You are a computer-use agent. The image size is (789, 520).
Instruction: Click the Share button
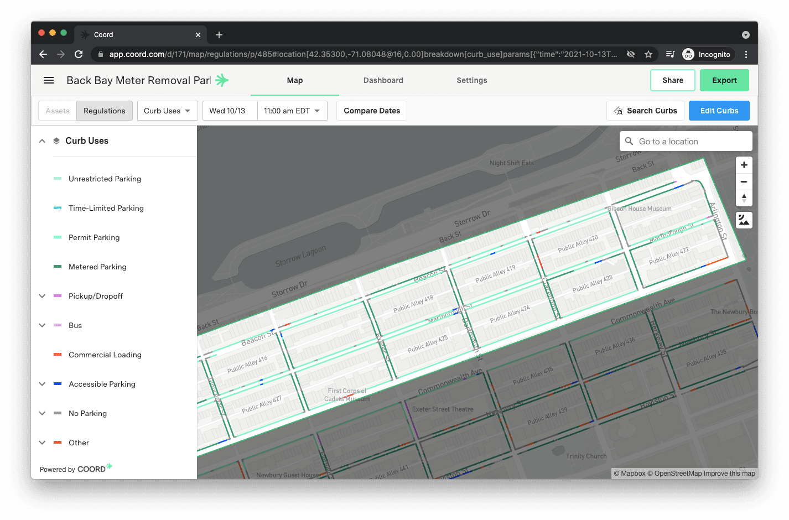coord(673,80)
